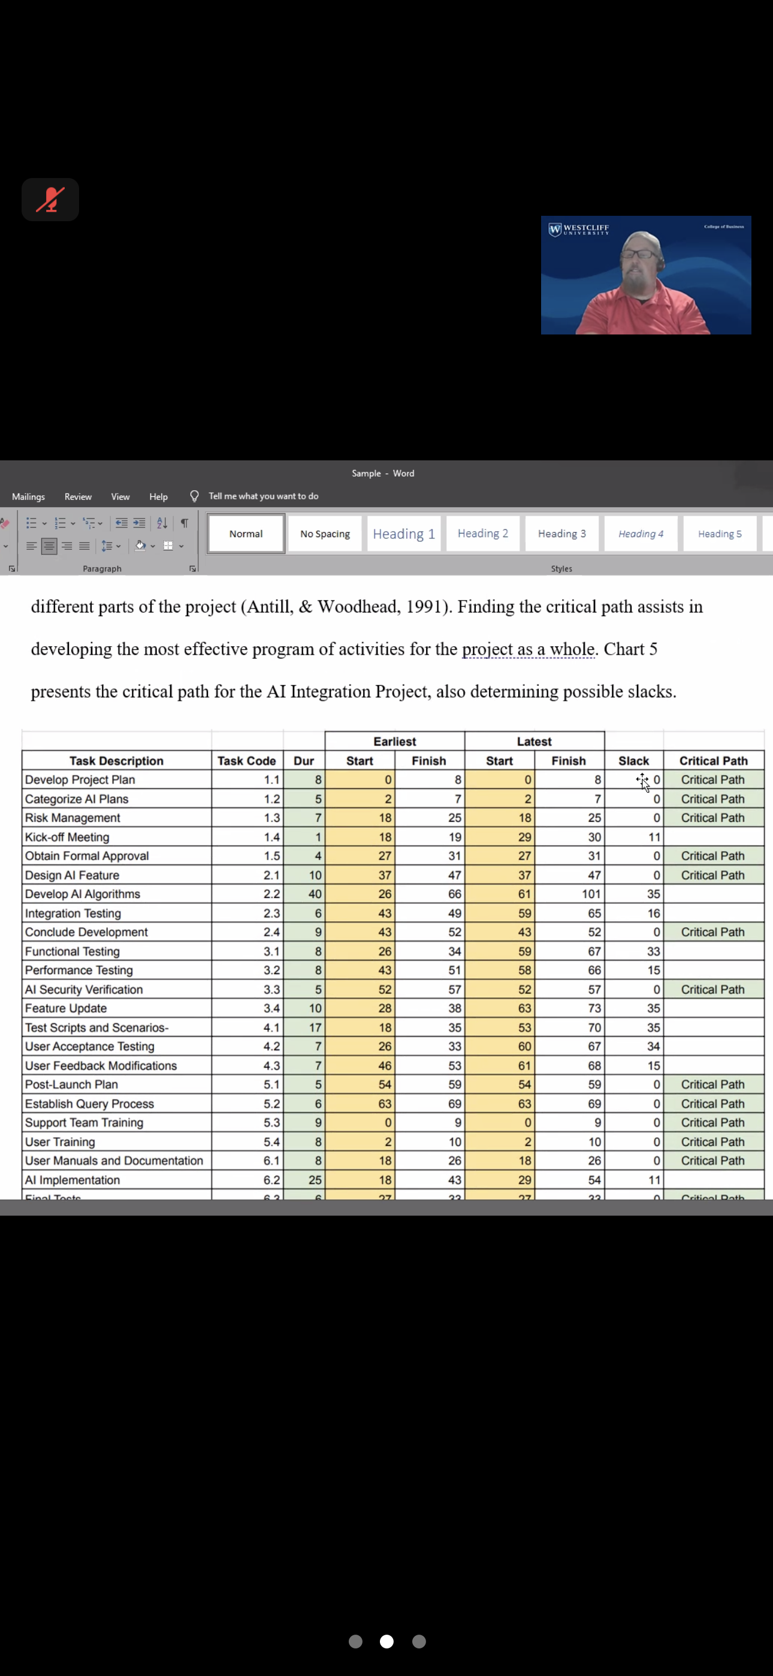
Task: Apply the No Spacing style
Action: point(325,533)
